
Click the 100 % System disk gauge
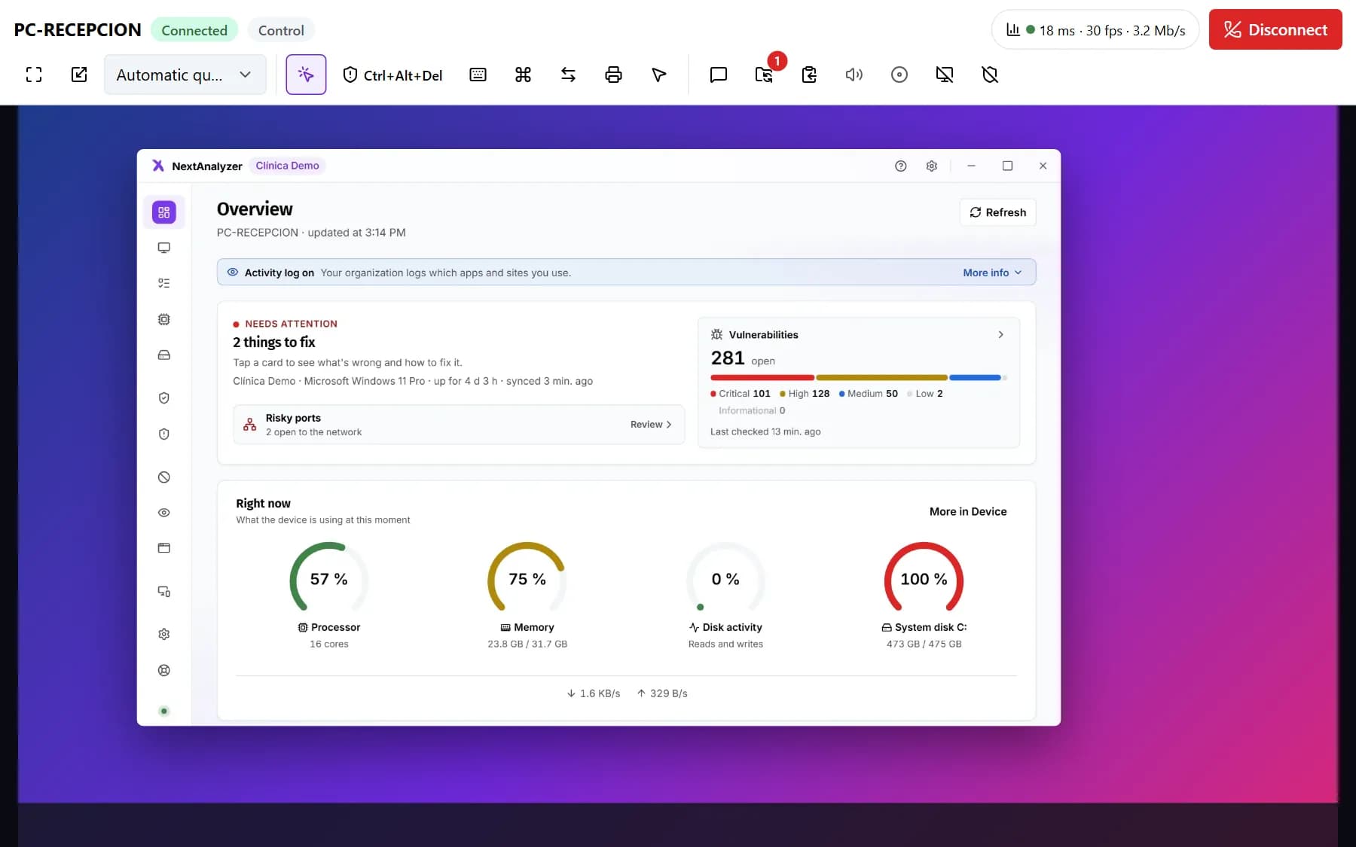(x=924, y=578)
